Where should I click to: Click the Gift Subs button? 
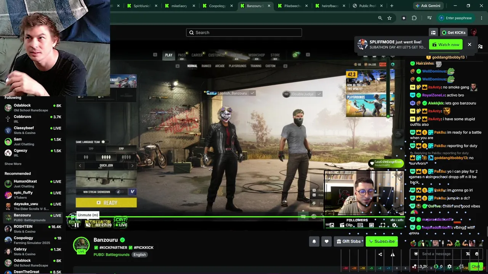tap(348, 241)
